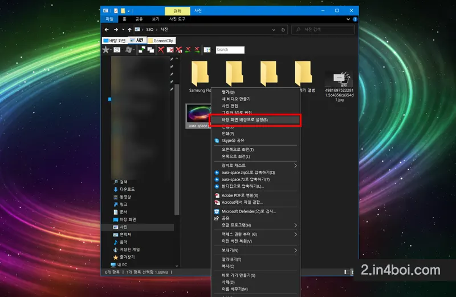
Task: Open the 파일 ribbon tab
Action: pos(109,19)
